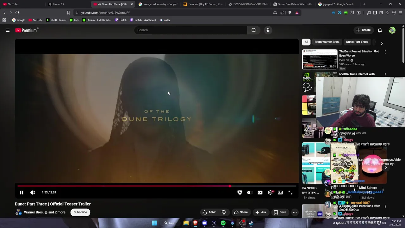This screenshot has height=228, width=405.
Task: Go to the YouTube Premium home logo
Action: pyautogui.click(x=26, y=30)
